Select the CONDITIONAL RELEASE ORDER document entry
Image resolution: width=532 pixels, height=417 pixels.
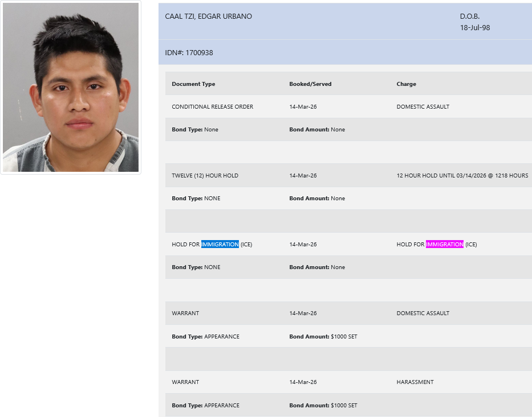point(212,107)
